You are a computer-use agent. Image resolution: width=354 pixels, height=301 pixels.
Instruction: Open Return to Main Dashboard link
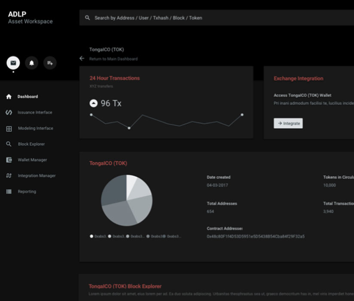(114, 59)
